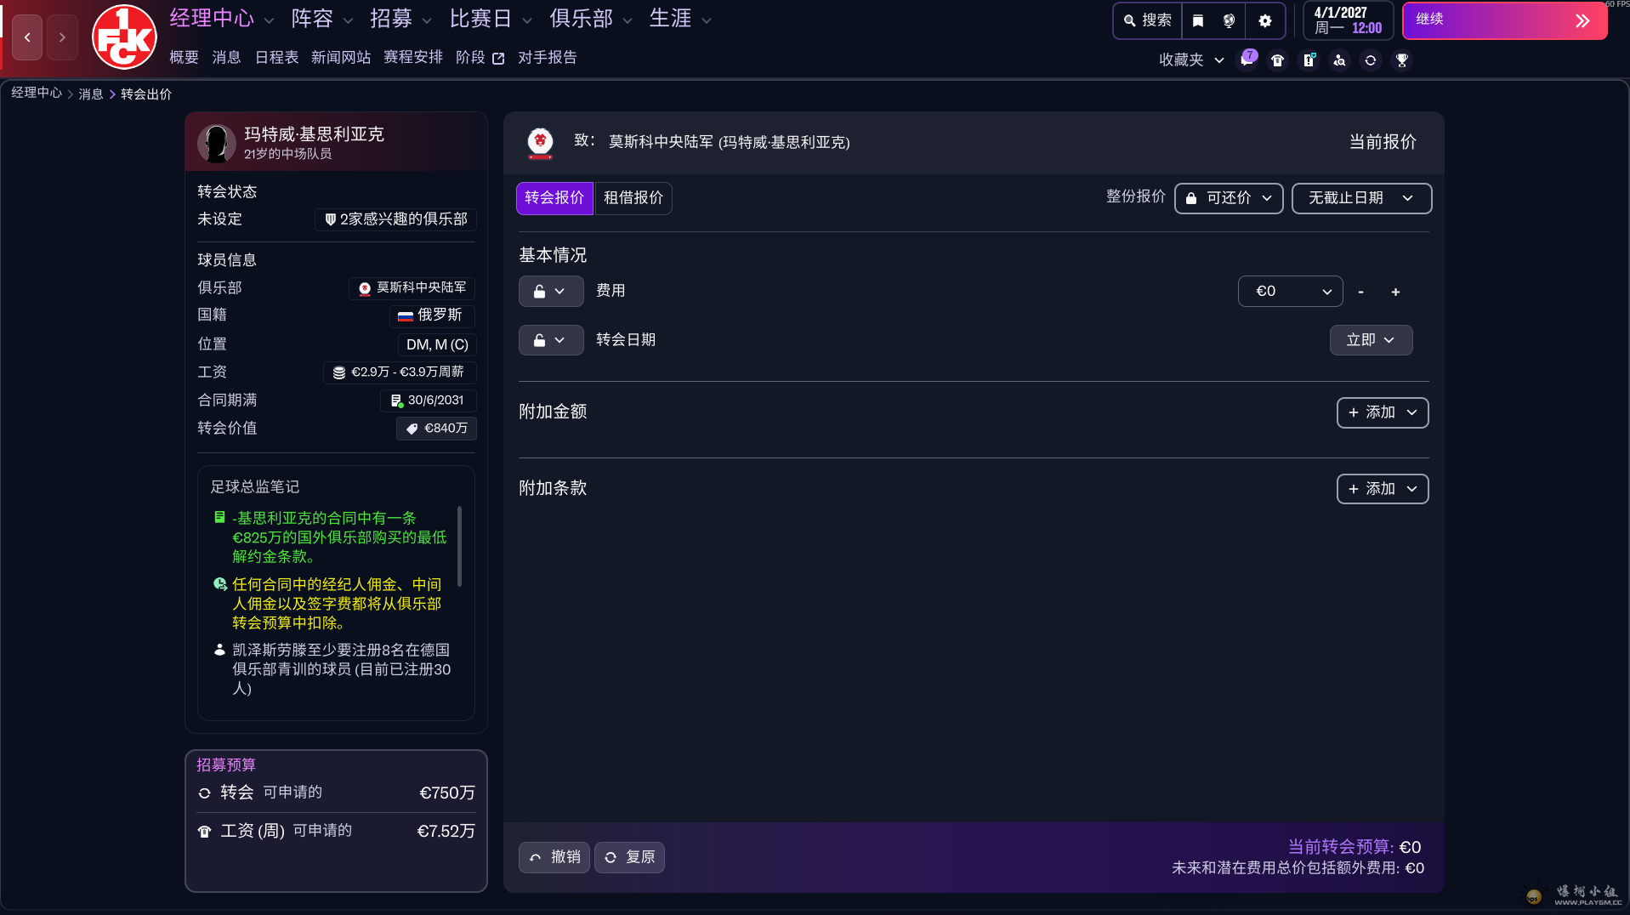Viewport: 1630px width, 915px height.
Task: Open messages inbox with 7 badge
Action: click(1247, 60)
